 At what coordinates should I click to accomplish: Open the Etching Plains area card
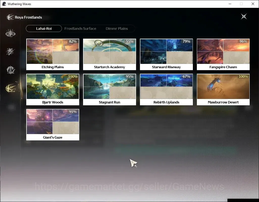53,54
